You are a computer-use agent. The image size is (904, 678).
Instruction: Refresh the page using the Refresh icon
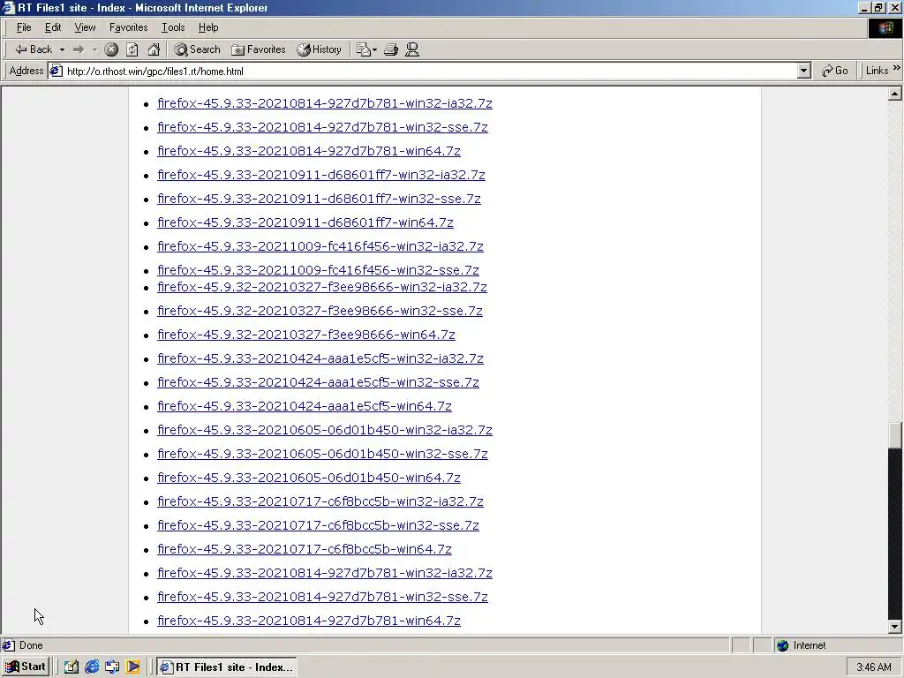click(x=132, y=49)
